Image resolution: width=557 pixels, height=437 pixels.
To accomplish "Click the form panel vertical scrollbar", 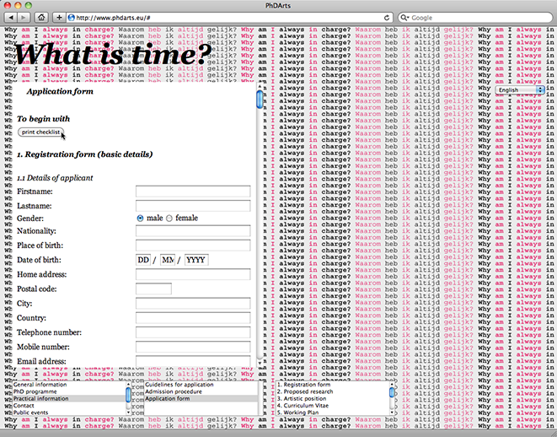I will pos(260,100).
